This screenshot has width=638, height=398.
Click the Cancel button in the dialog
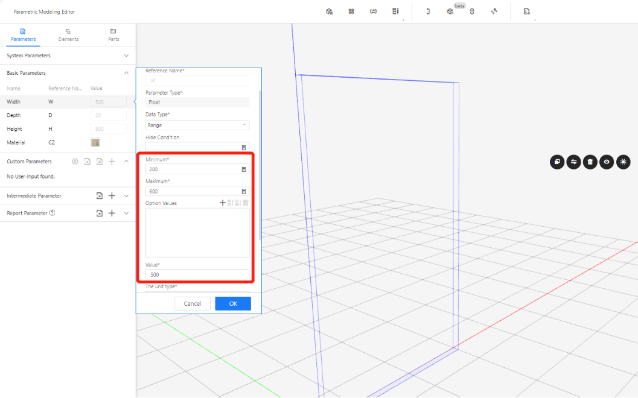tap(193, 303)
